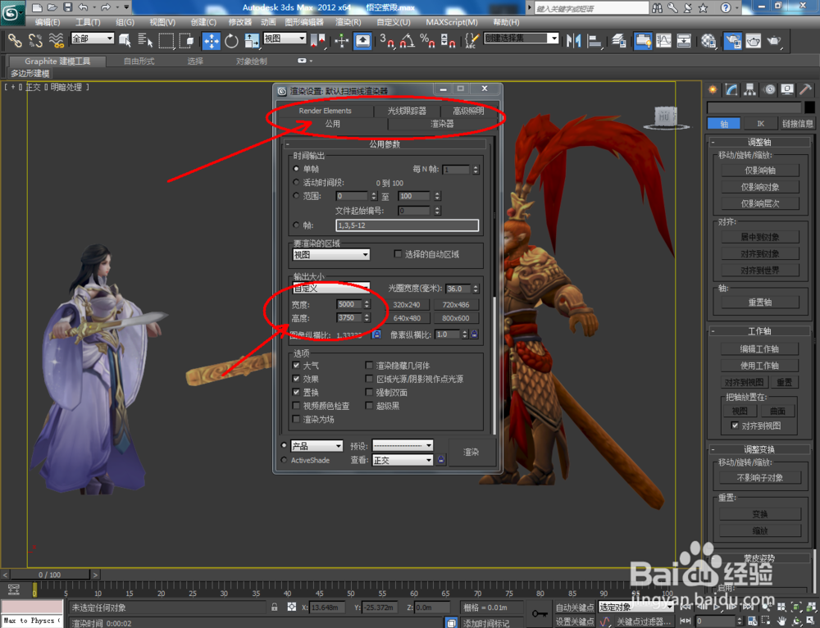820x628 pixels.
Task: Open 要渲染的区域 视图 dropdown
Action: 331,254
